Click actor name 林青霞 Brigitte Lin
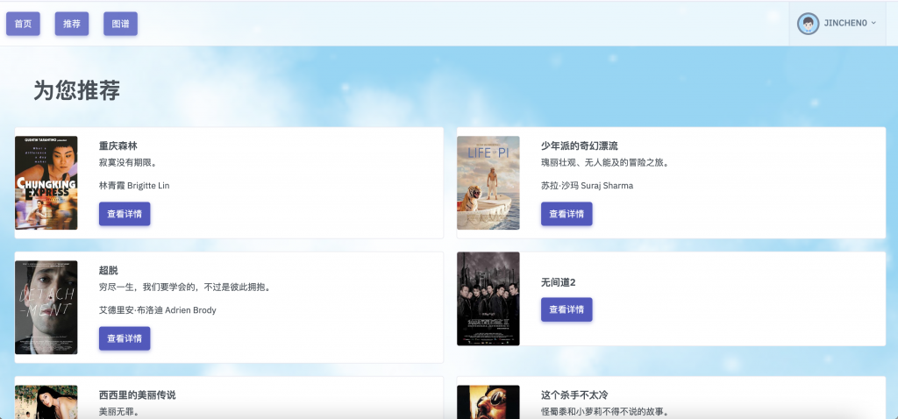The image size is (898, 419). (x=134, y=186)
